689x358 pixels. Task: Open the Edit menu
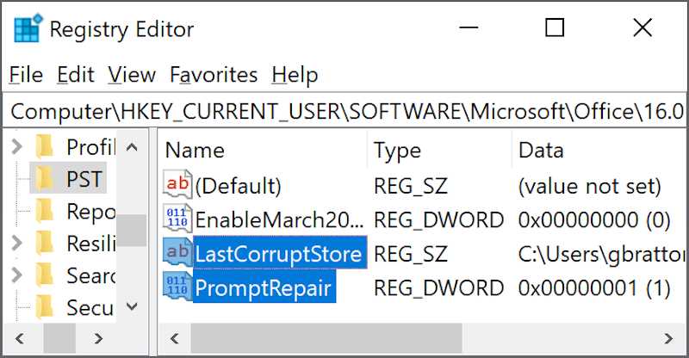(76, 75)
